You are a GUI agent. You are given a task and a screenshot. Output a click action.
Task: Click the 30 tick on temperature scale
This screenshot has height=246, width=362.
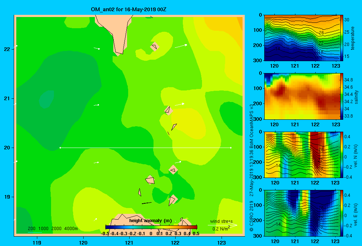pos(347,20)
